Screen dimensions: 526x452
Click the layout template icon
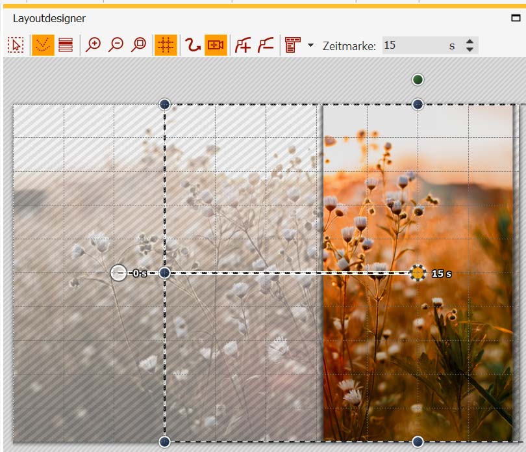coord(292,46)
